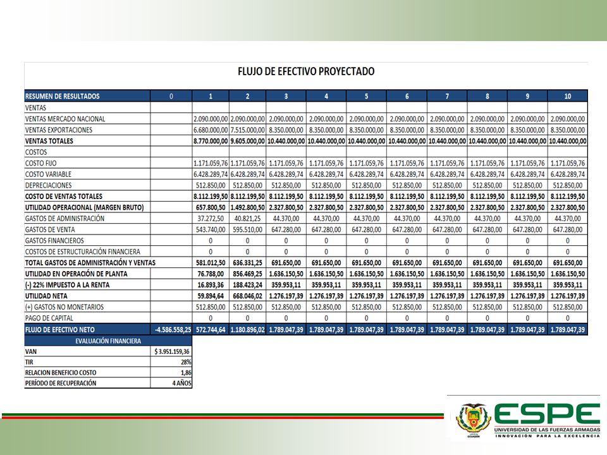Click TOTAL GASTOS DE ADMINISTRACIÓN Y VENTAS label
The height and width of the screenshot is (455, 607).
tap(90, 263)
